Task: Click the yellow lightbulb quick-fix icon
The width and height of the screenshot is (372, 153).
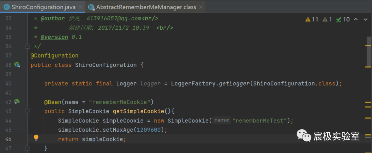Action: (36, 138)
